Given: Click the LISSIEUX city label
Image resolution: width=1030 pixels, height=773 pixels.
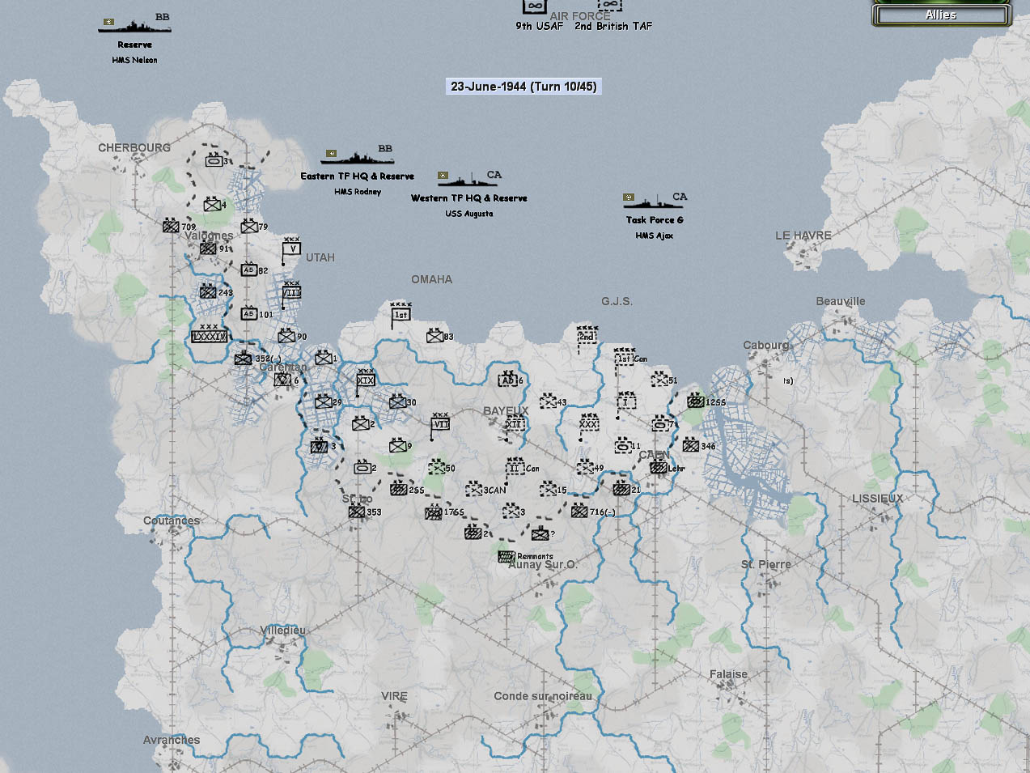Looking at the screenshot, I should tap(877, 498).
